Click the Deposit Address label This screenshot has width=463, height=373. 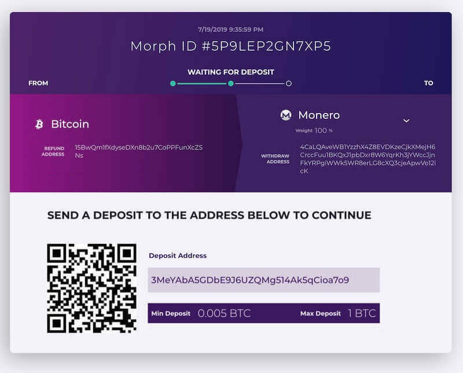(x=178, y=255)
